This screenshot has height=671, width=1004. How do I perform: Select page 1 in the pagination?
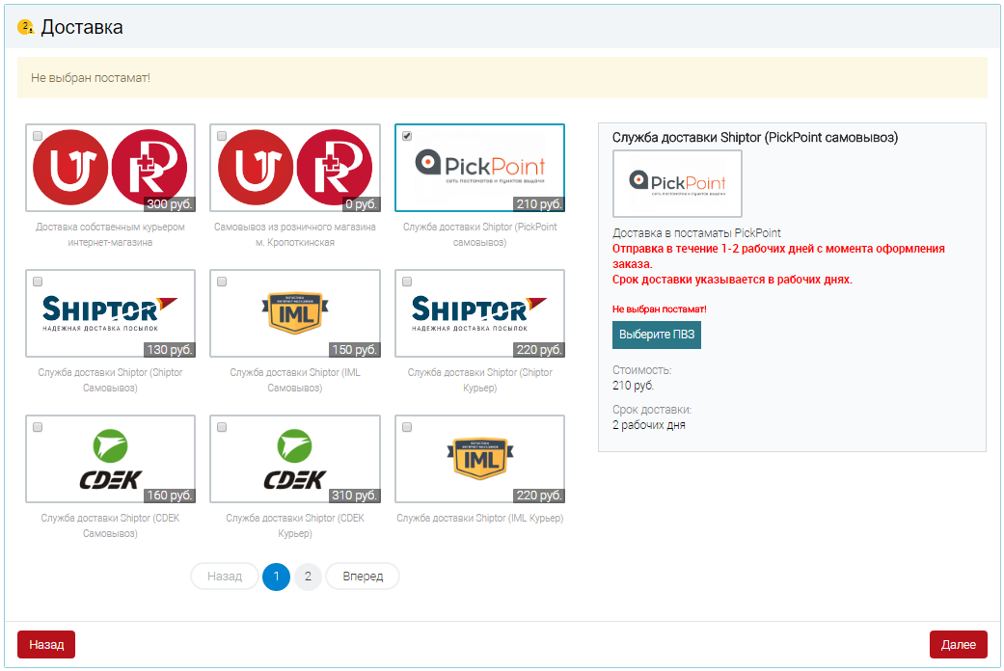click(x=276, y=577)
